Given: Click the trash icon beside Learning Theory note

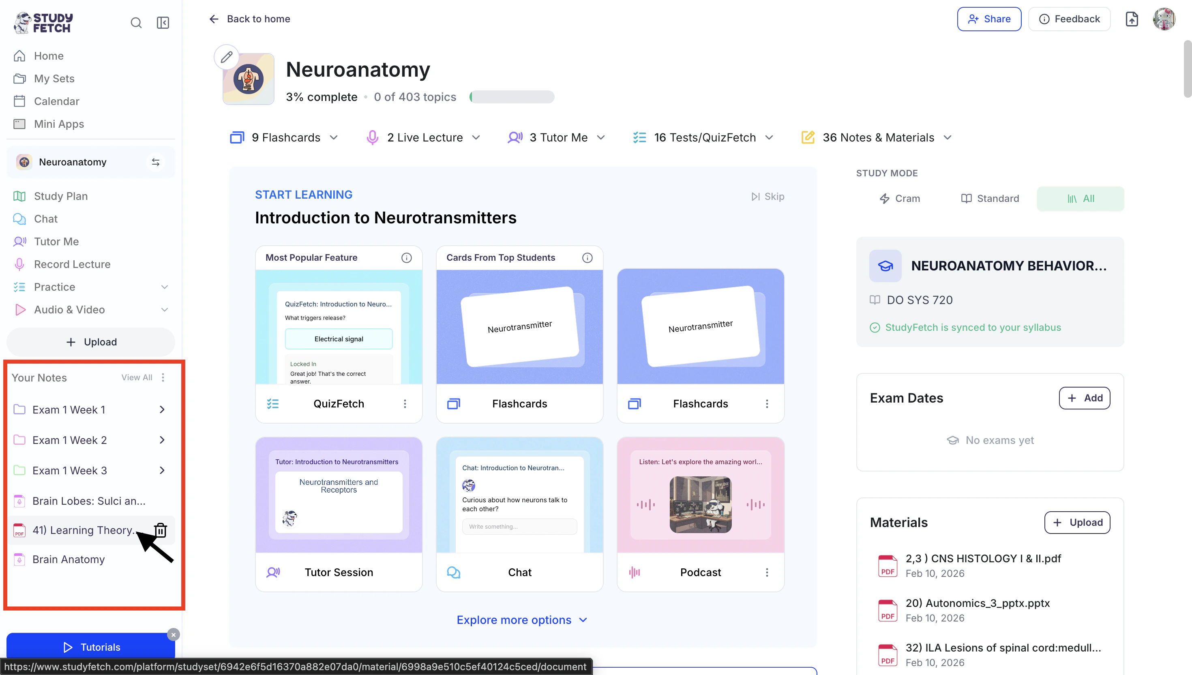Looking at the screenshot, I should [161, 530].
